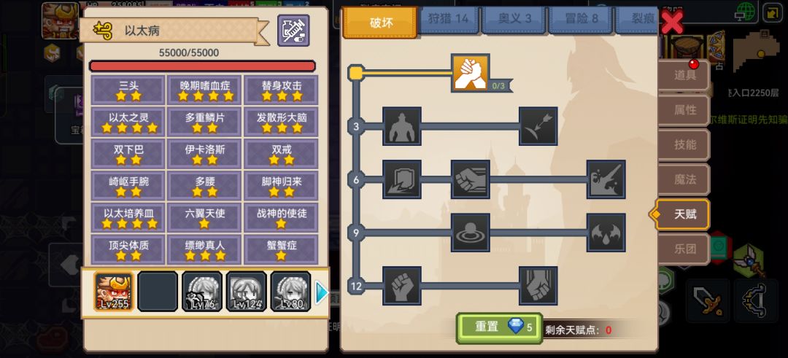This screenshot has width=788, height=358.
Task: Select the bat wings talent icon
Action: click(x=606, y=233)
